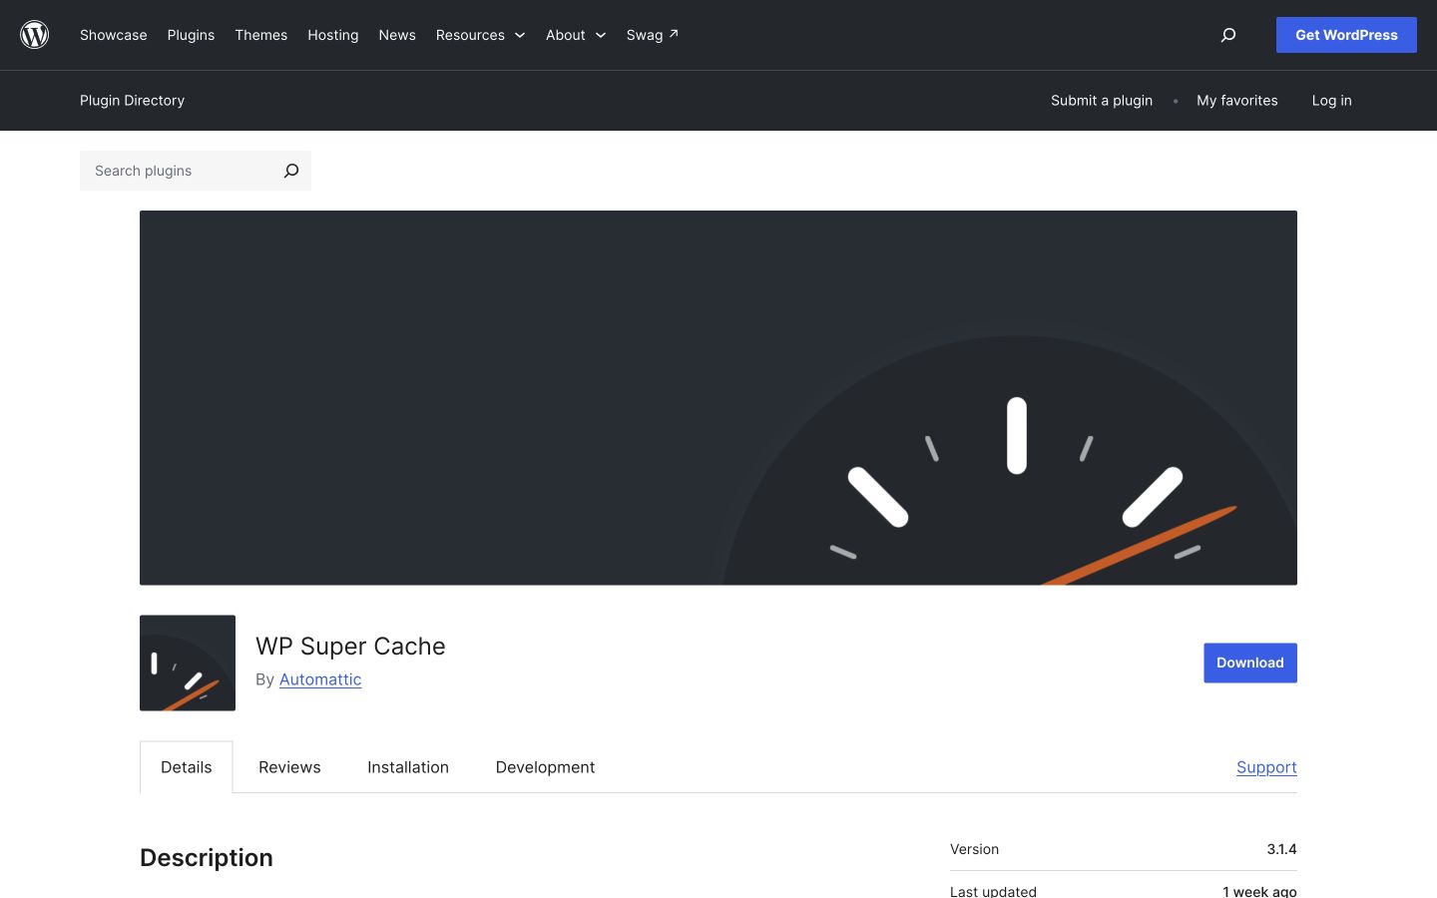Open the Plugin Directory link
The height and width of the screenshot is (898, 1437).
click(x=132, y=101)
